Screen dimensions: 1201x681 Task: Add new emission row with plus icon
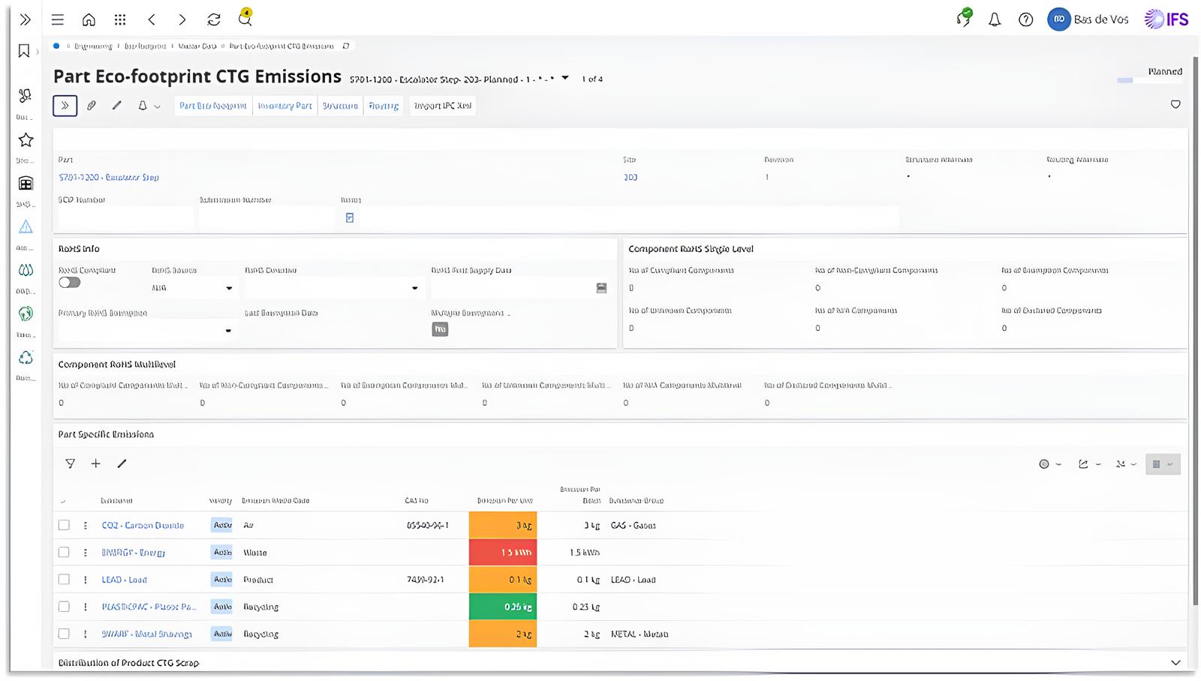point(95,463)
